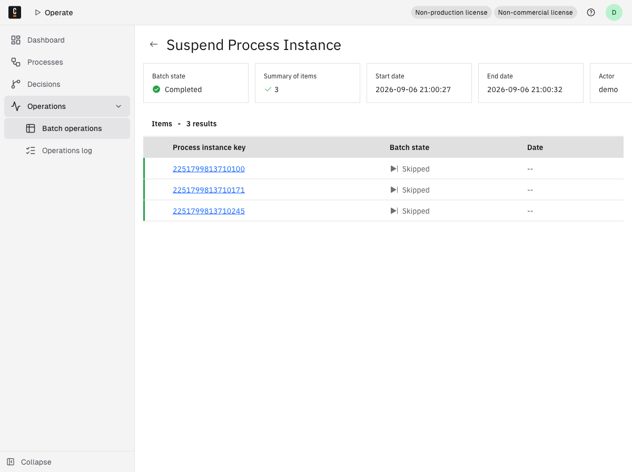Click the Process instance key column header
Viewport: 632px width, 472px height.
[209, 147]
